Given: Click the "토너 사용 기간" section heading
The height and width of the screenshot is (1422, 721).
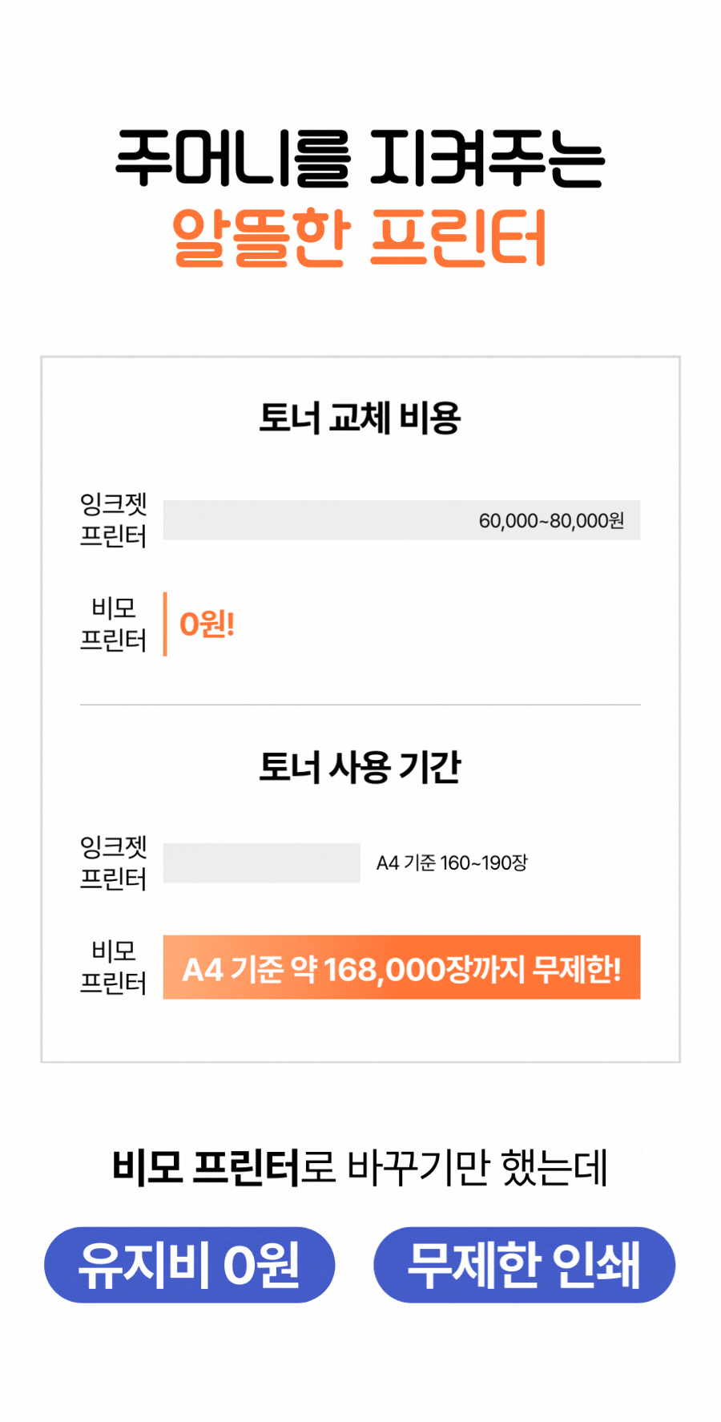Looking at the screenshot, I should [360, 767].
